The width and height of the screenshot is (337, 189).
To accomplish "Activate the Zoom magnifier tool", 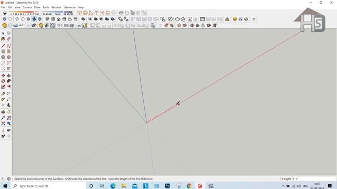I will tap(3, 118).
